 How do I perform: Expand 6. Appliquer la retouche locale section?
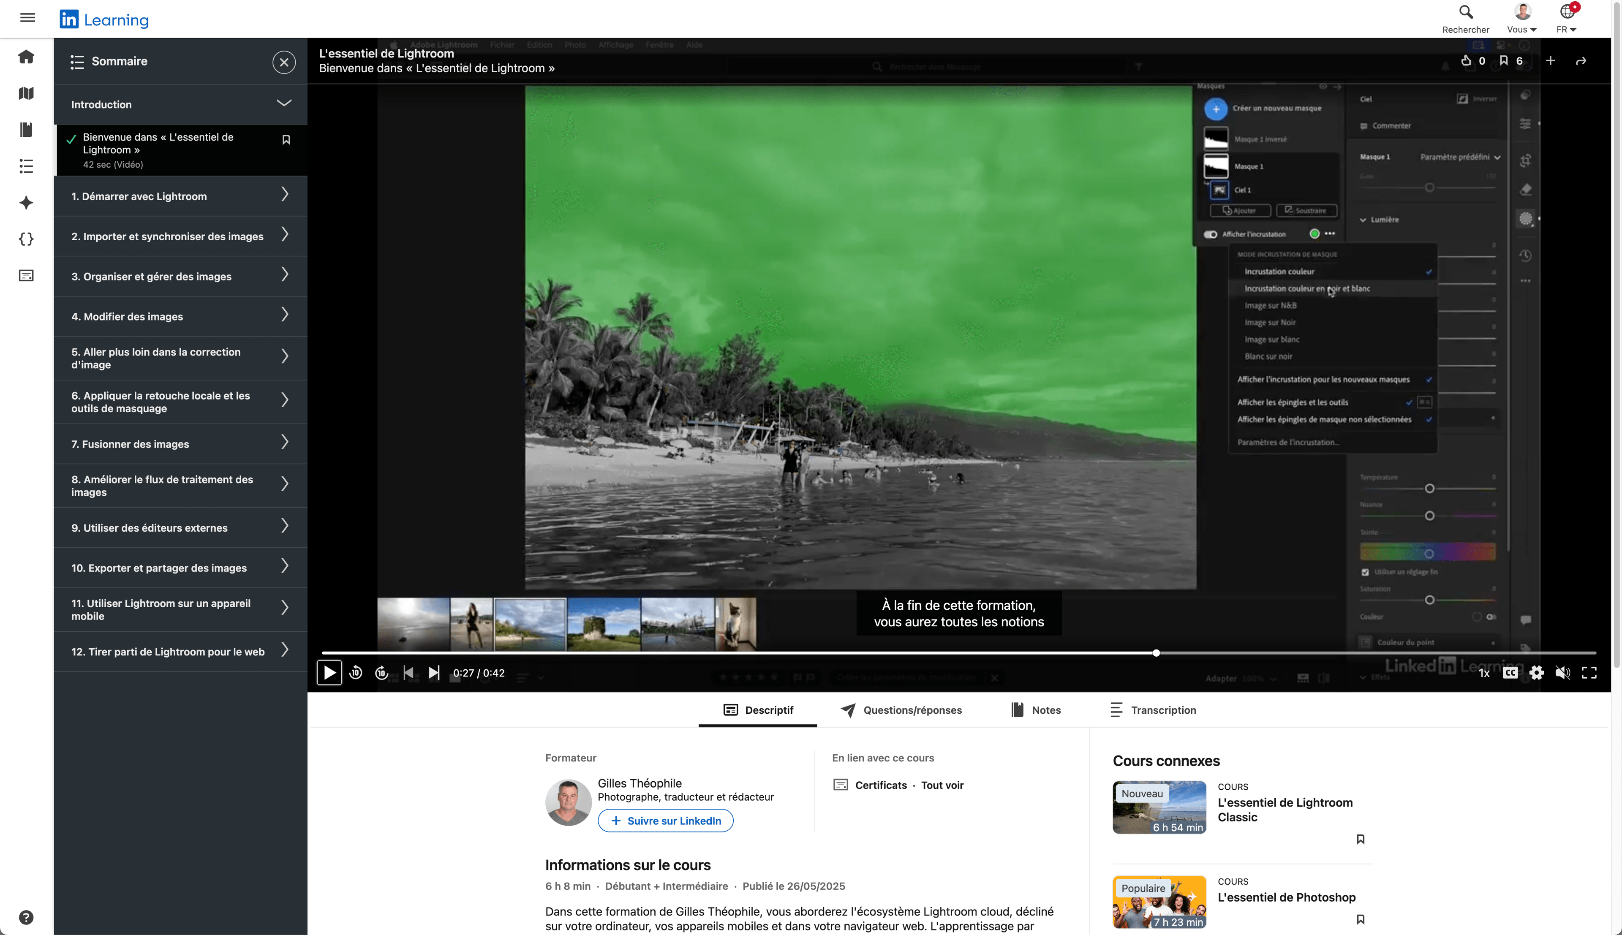(x=180, y=402)
